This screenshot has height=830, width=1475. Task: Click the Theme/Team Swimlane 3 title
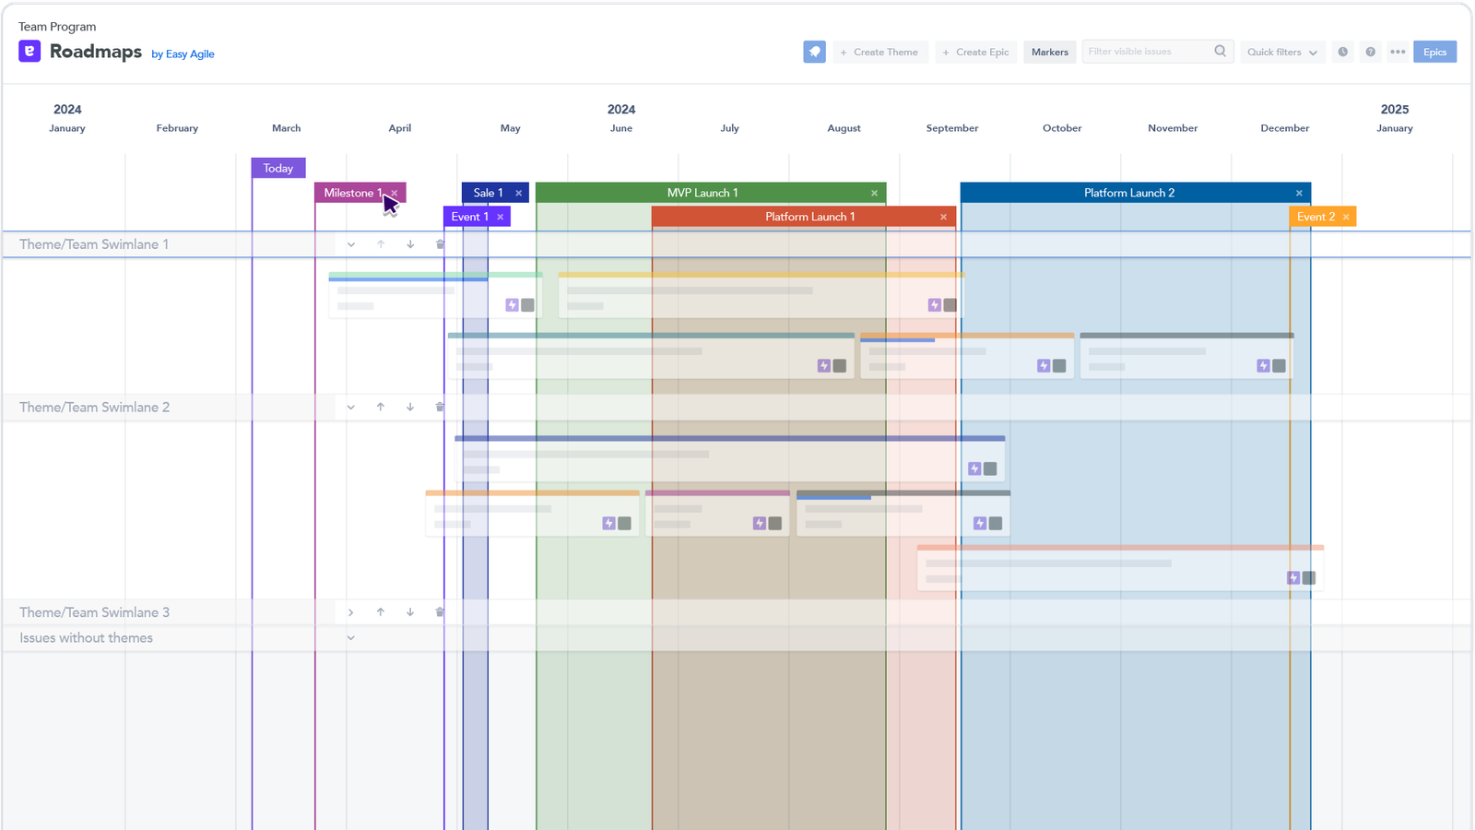[x=94, y=612]
